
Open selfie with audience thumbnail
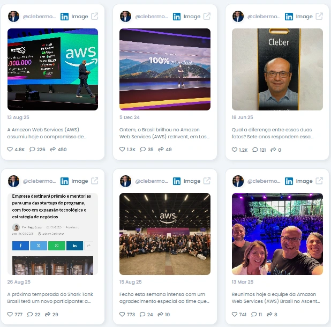click(x=277, y=234)
